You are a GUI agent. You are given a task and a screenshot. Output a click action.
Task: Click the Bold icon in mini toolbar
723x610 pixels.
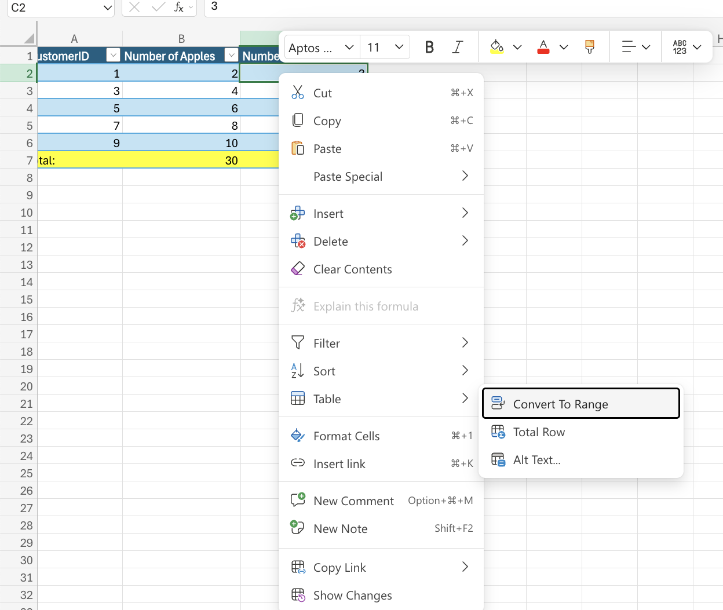point(429,47)
